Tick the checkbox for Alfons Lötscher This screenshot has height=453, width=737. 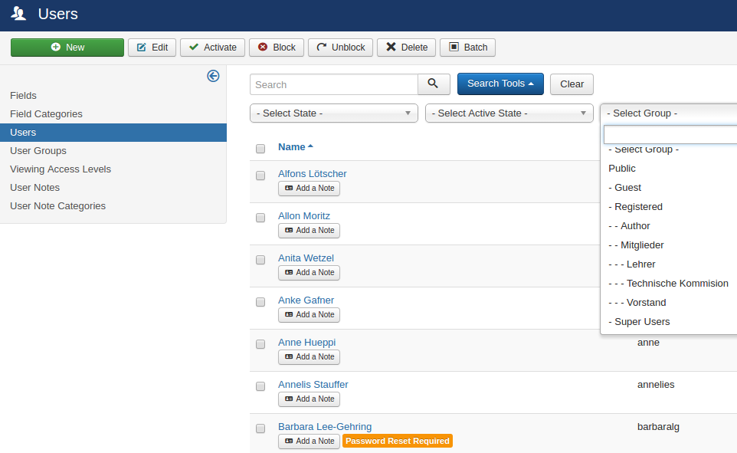pos(260,176)
